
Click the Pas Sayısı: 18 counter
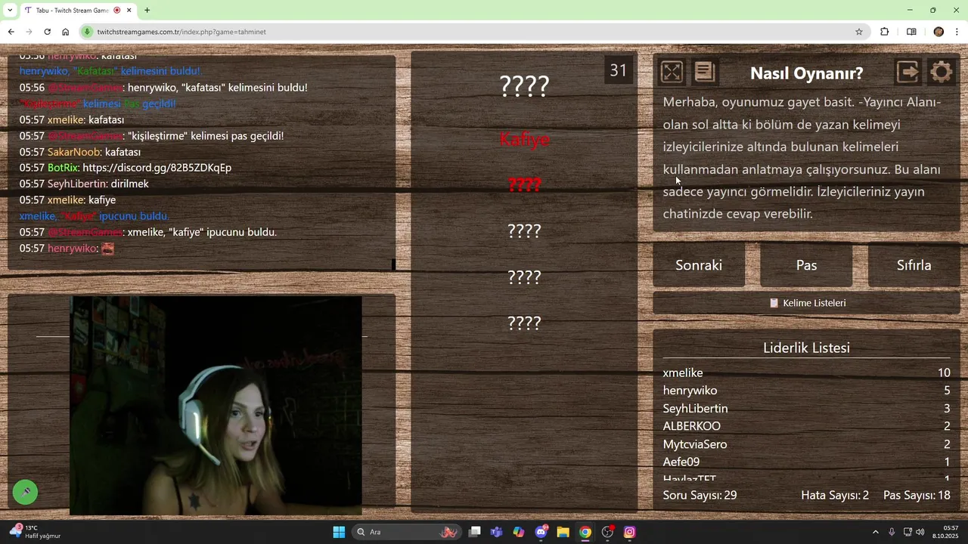(917, 496)
